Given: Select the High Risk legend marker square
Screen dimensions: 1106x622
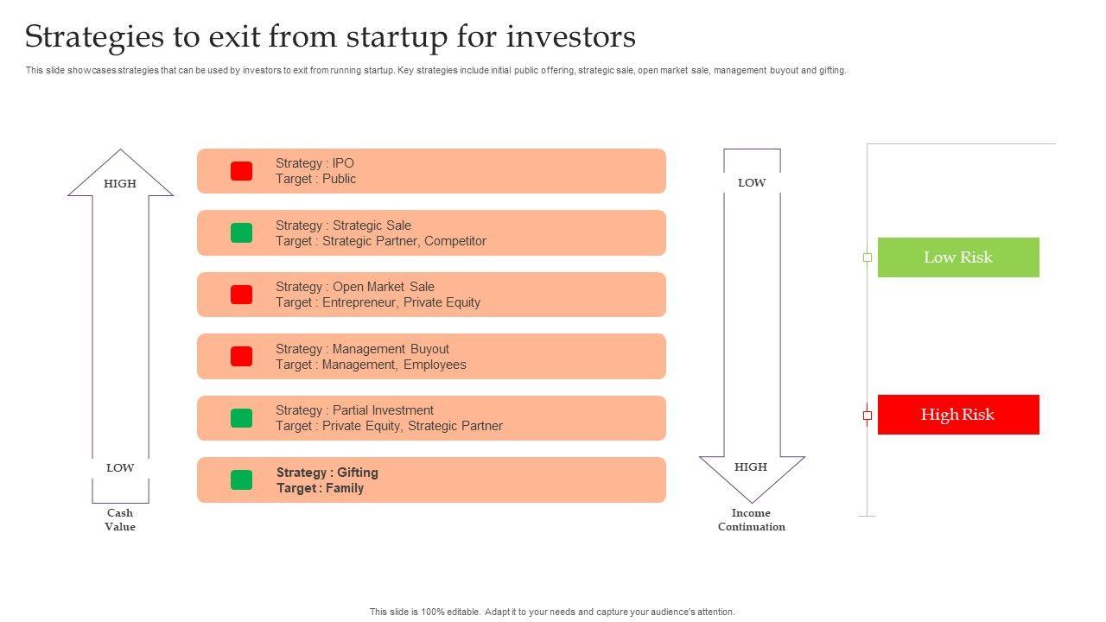Looking at the screenshot, I should [868, 416].
